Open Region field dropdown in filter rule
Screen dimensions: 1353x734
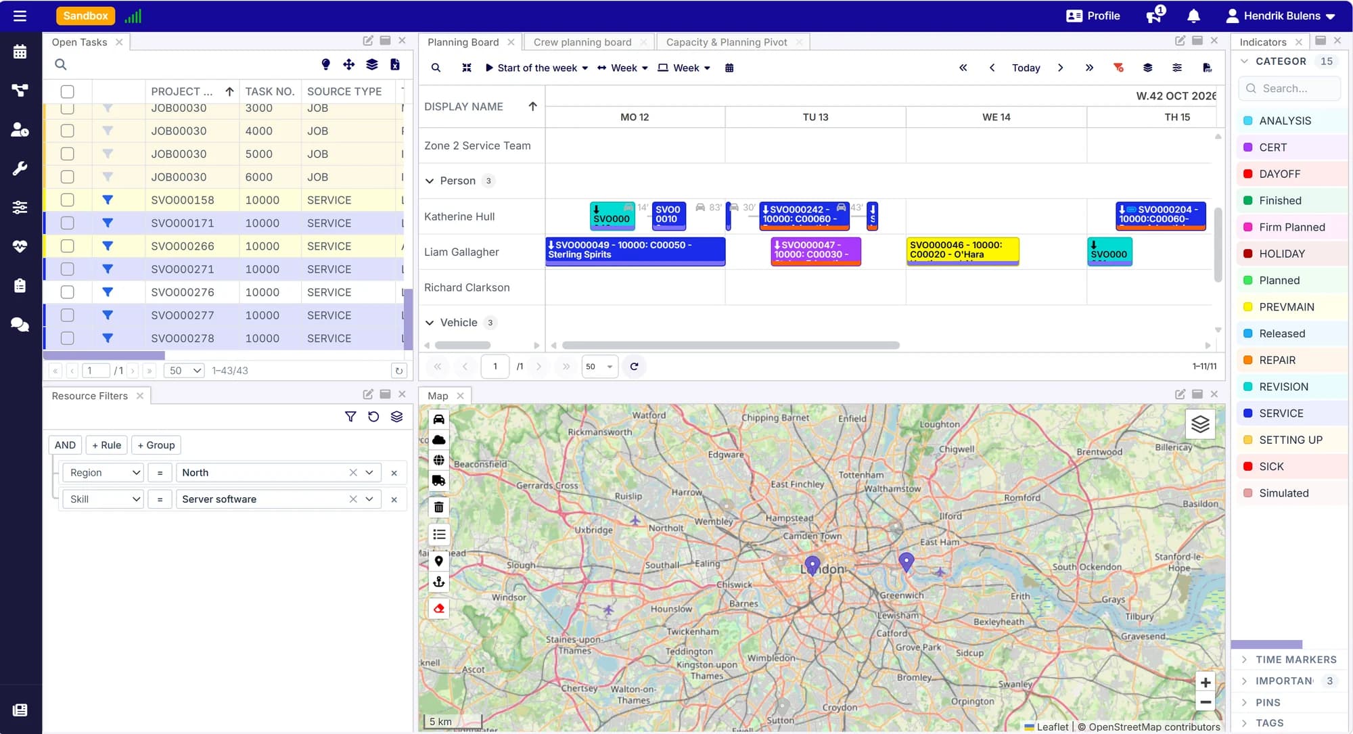pyautogui.click(x=104, y=472)
